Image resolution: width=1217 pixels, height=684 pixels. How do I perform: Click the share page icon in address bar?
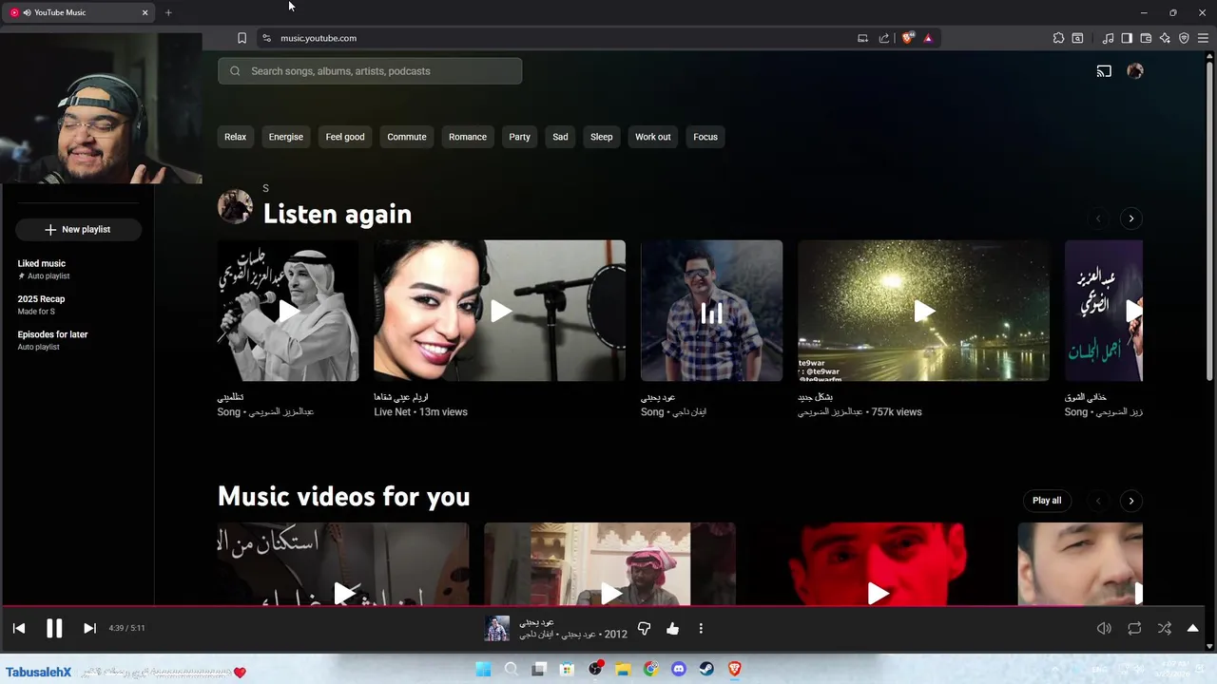(884, 38)
